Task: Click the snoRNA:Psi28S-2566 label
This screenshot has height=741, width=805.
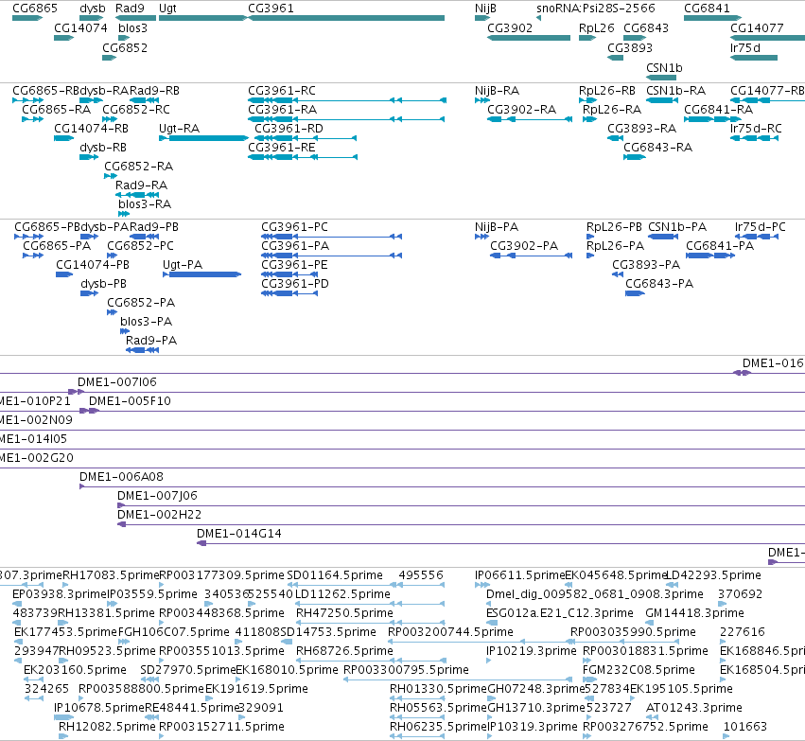Action: click(x=596, y=9)
